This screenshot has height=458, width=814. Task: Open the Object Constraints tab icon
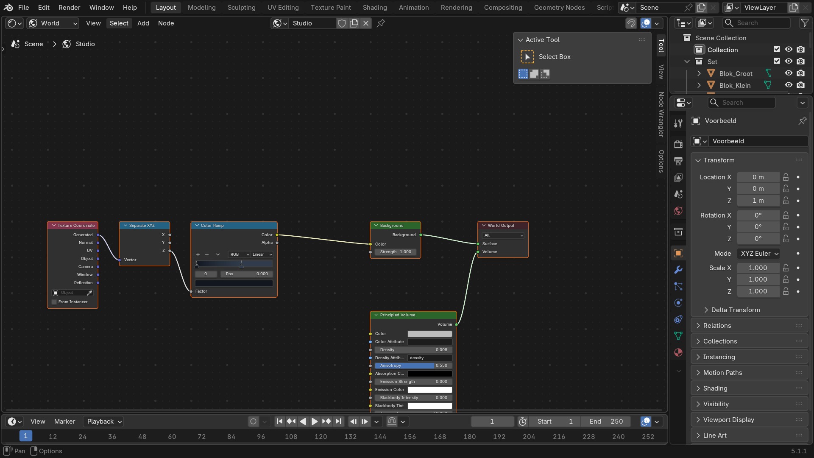[678, 319]
